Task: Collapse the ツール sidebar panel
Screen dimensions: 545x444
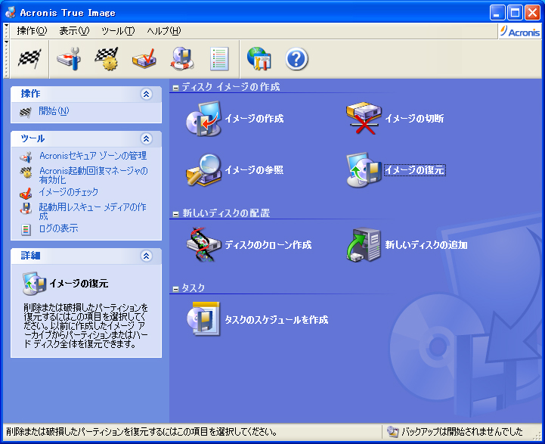Action: pyautogui.click(x=147, y=138)
